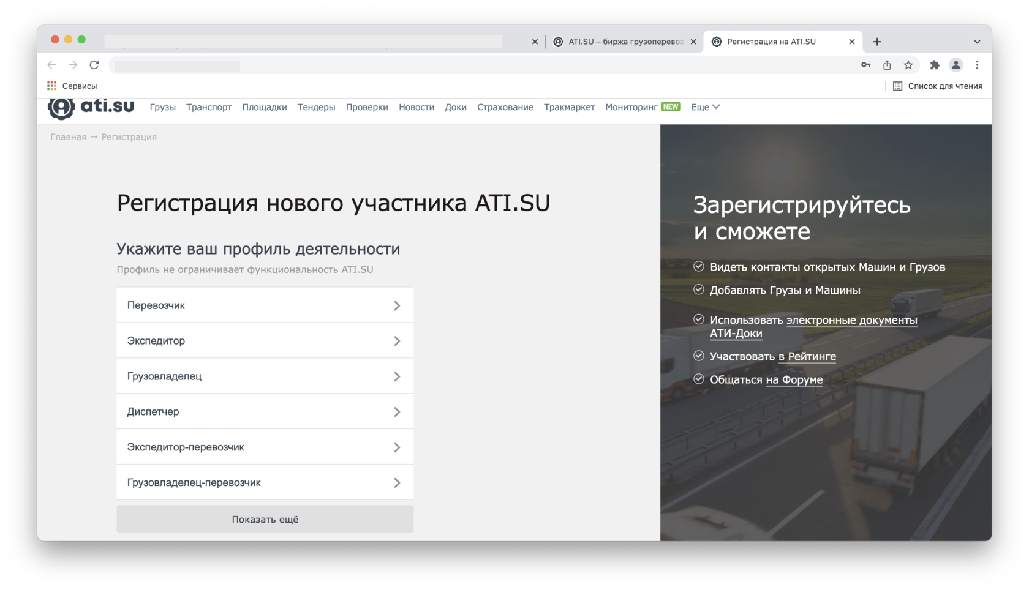Bookmark this page with star icon
Viewport: 1029px width, 590px height.
908,65
